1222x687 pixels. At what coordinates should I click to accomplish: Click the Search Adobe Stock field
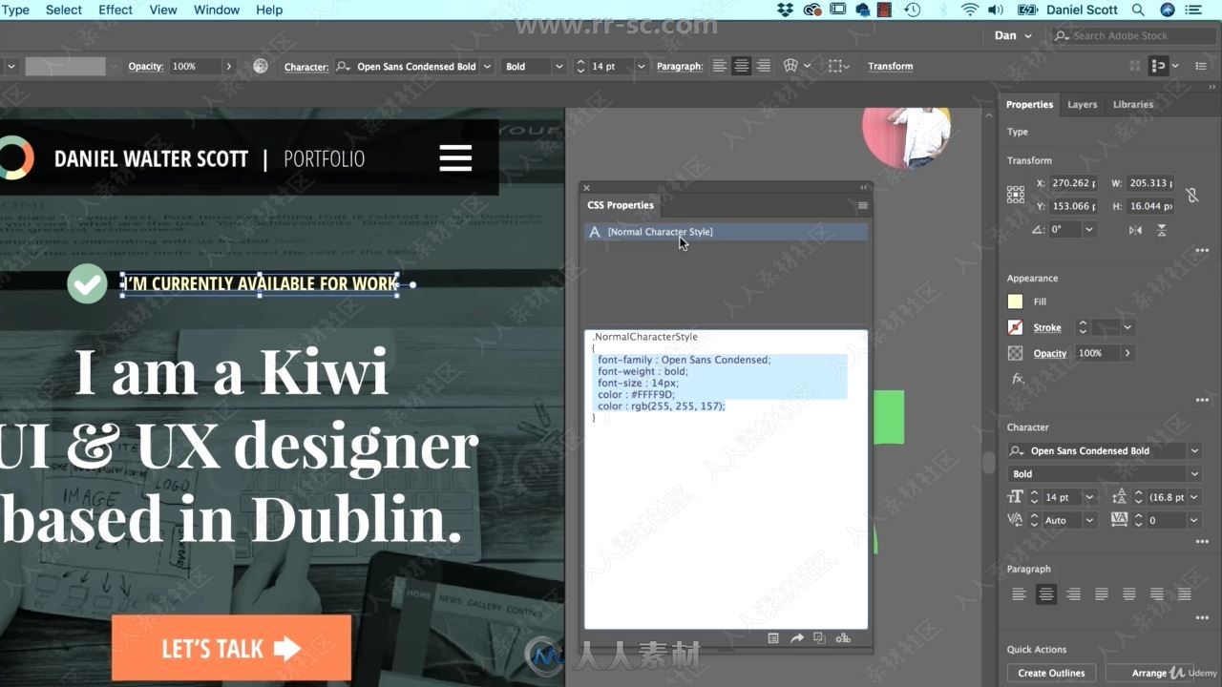coord(1134,36)
